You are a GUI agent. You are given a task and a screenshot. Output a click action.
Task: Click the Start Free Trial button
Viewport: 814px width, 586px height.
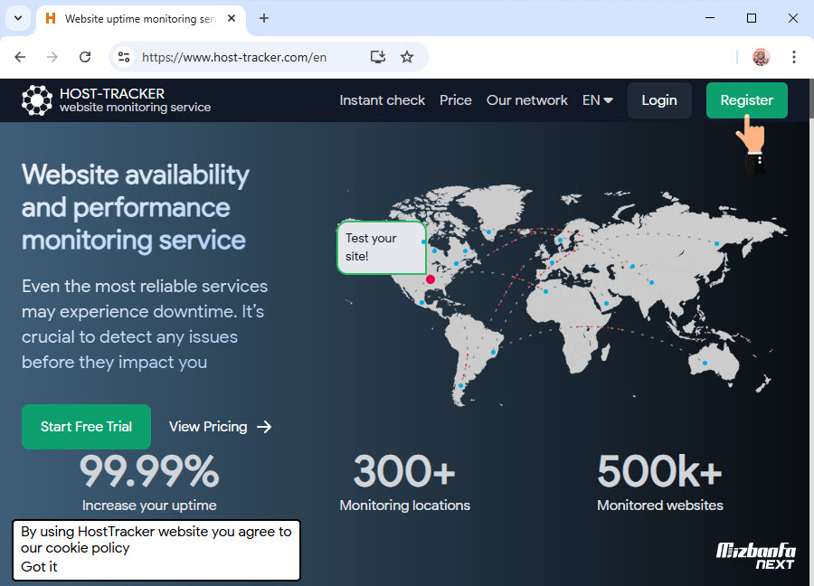click(86, 427)
